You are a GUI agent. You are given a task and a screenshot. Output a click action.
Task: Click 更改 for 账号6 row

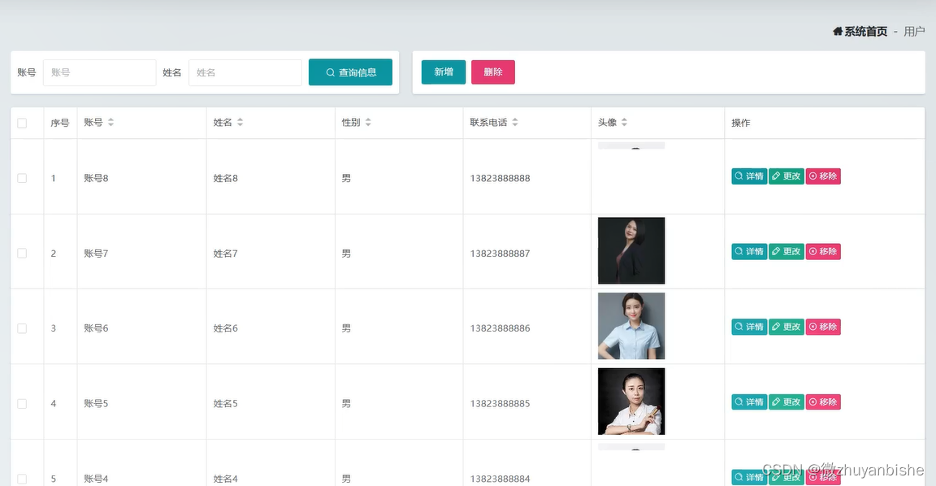(x=786, y=327)
